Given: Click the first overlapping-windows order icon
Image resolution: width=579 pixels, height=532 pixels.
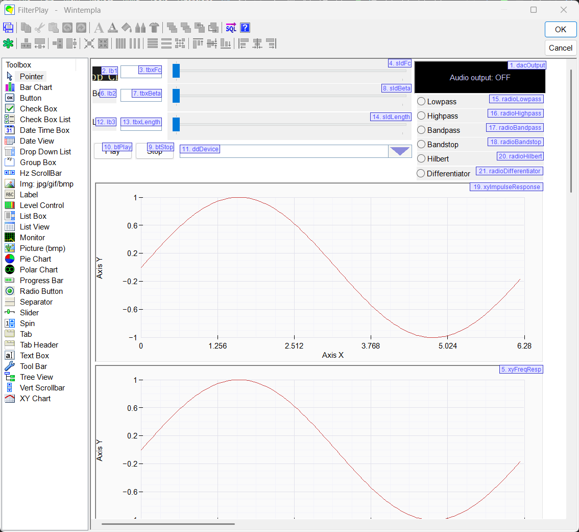Looking at the screenshot, I should click(x=172, y=28).
